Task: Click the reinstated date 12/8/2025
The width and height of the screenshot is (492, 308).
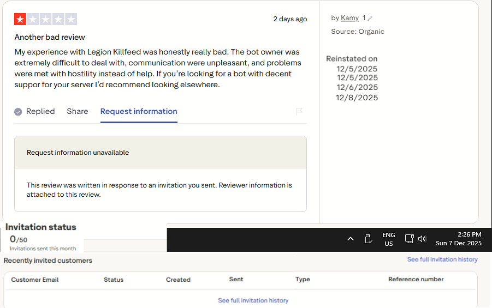Action: coord(357,98)
